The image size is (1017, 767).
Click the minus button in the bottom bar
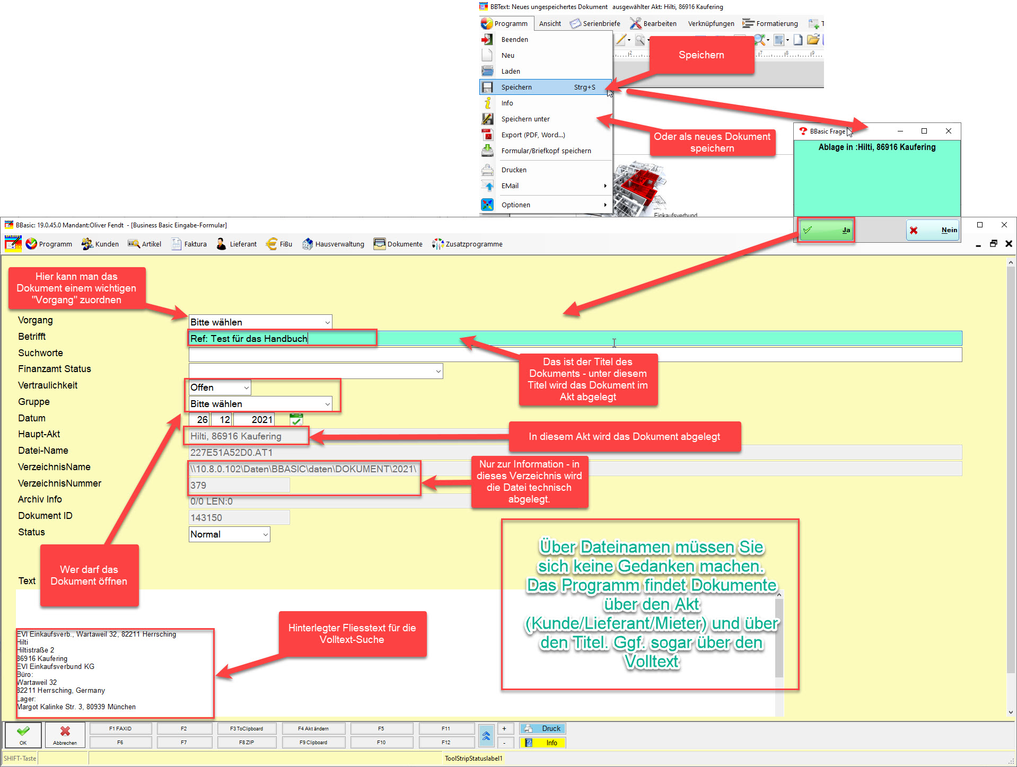point(505,743)
